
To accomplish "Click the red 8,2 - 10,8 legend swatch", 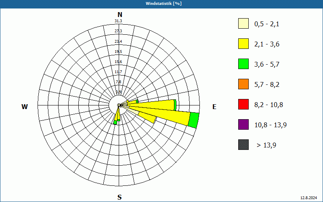I will pos(243,104).
